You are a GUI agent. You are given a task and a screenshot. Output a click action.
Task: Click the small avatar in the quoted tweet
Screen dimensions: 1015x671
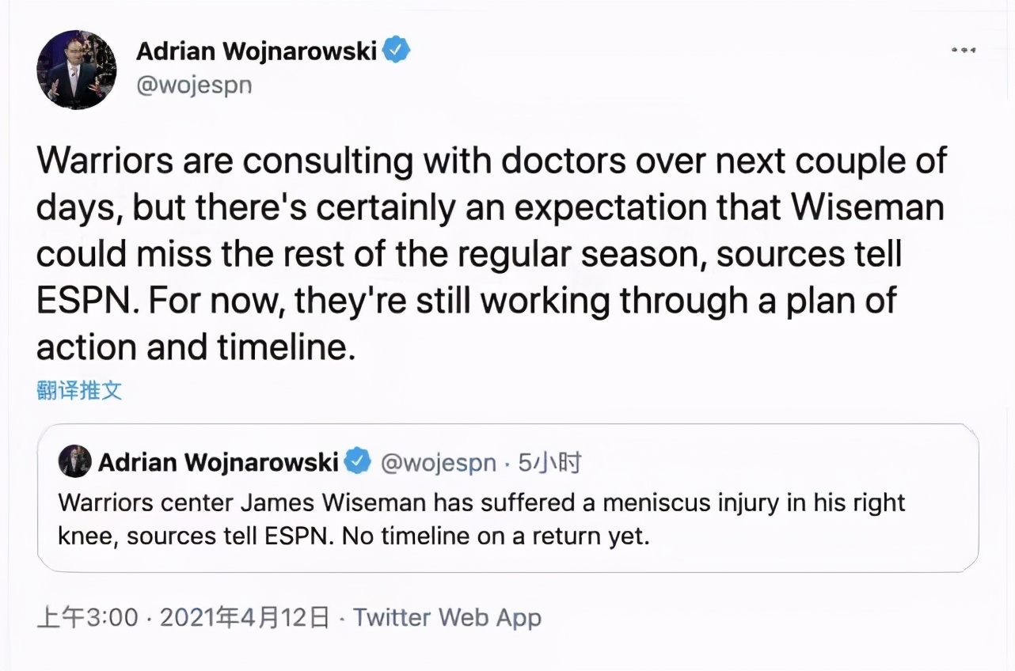coord(74,461)
